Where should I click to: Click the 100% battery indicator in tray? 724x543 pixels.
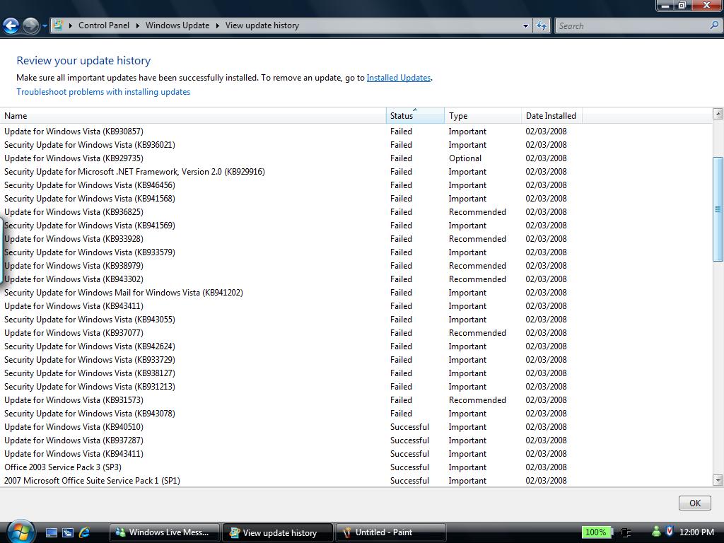595,532
